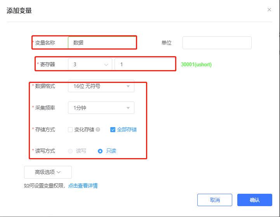Click the 寄存器 address field containing 1

[x=145, y=65]
